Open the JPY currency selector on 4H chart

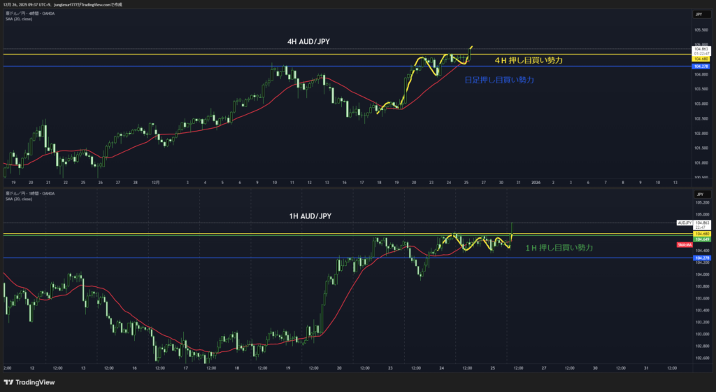click(699, 15)
